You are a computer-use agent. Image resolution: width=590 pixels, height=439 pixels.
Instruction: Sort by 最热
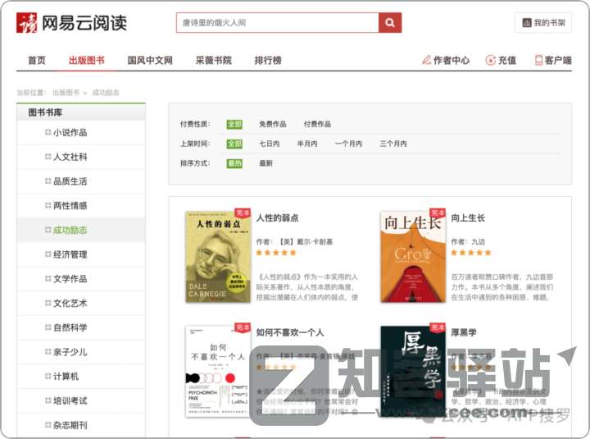pos(234,163)
